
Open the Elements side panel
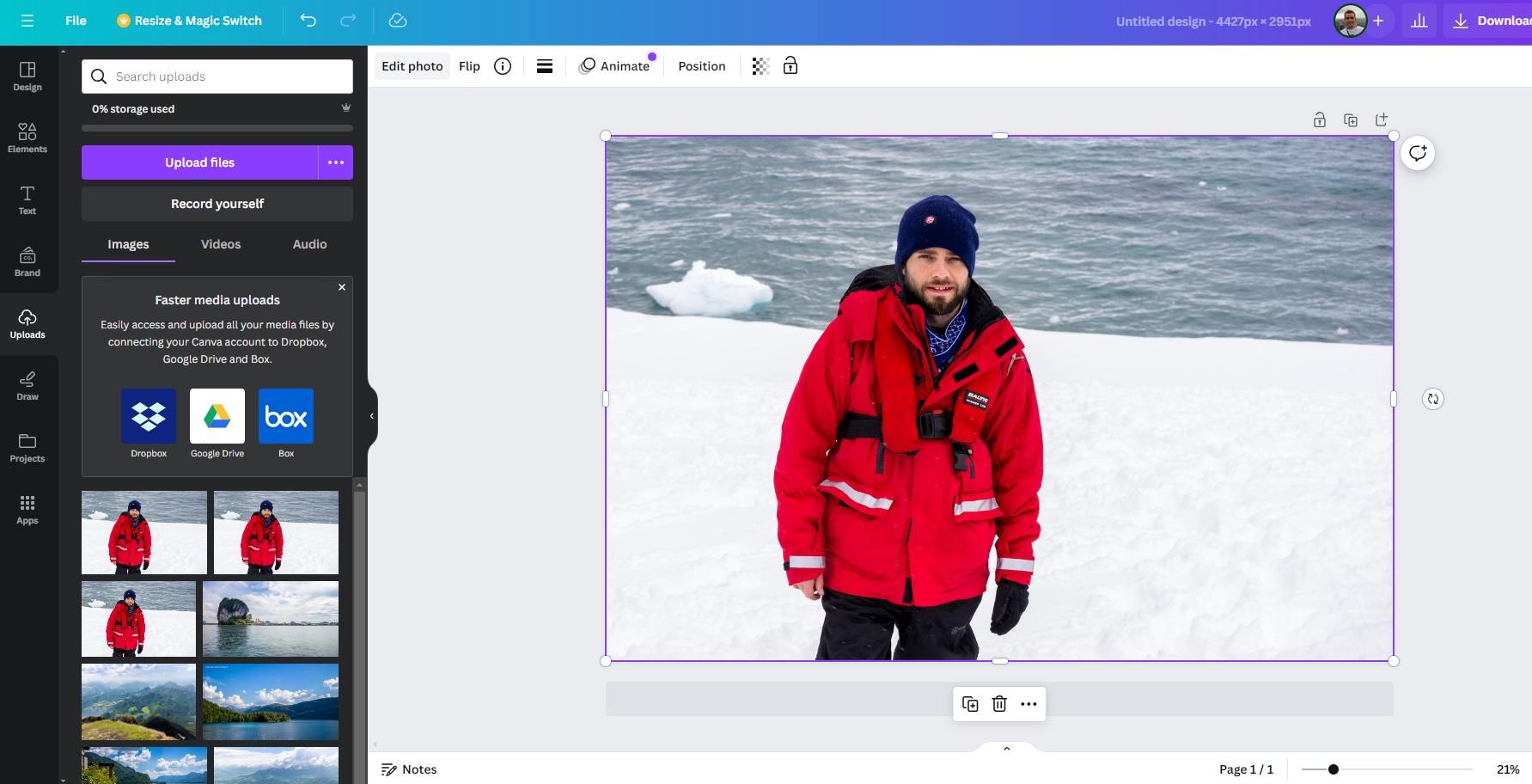click(x=27, y=138)
